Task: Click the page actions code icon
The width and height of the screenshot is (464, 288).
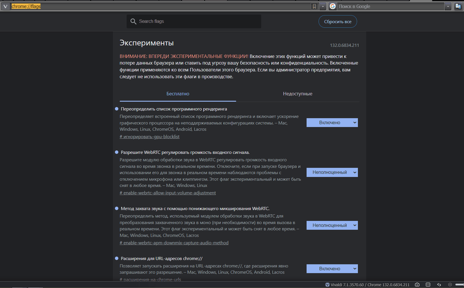Action: click(439, 285)
